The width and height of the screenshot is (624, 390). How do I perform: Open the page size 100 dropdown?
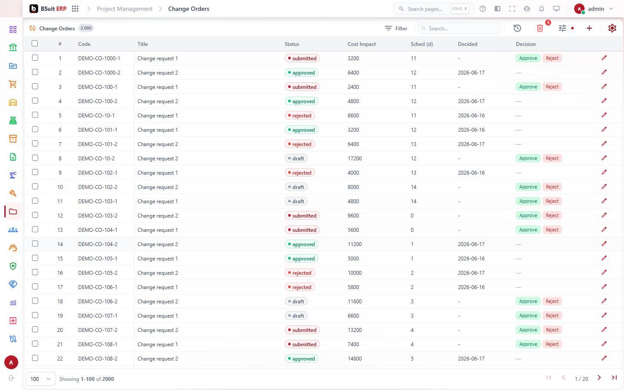click(41, 379)
